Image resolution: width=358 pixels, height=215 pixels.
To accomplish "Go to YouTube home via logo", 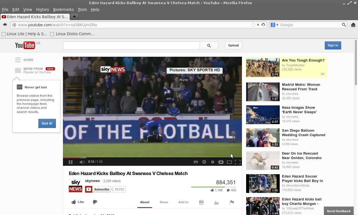I will pyautogui.click(x=25, y=45).
